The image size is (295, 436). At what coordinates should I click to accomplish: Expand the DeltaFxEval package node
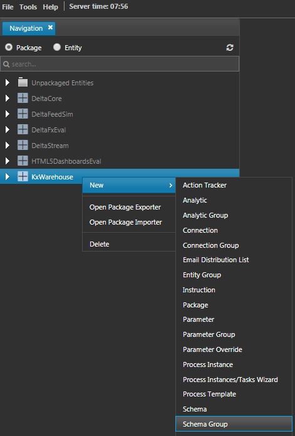click(x=8, y=130)
